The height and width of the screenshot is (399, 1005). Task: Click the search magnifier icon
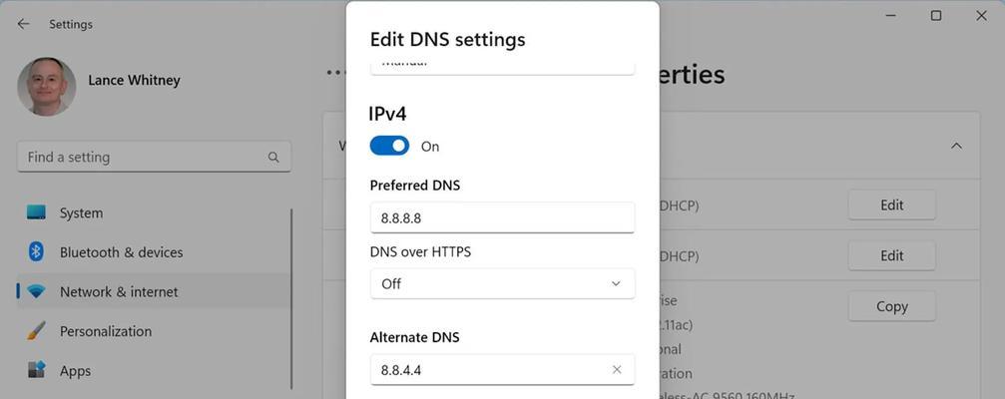273,157
